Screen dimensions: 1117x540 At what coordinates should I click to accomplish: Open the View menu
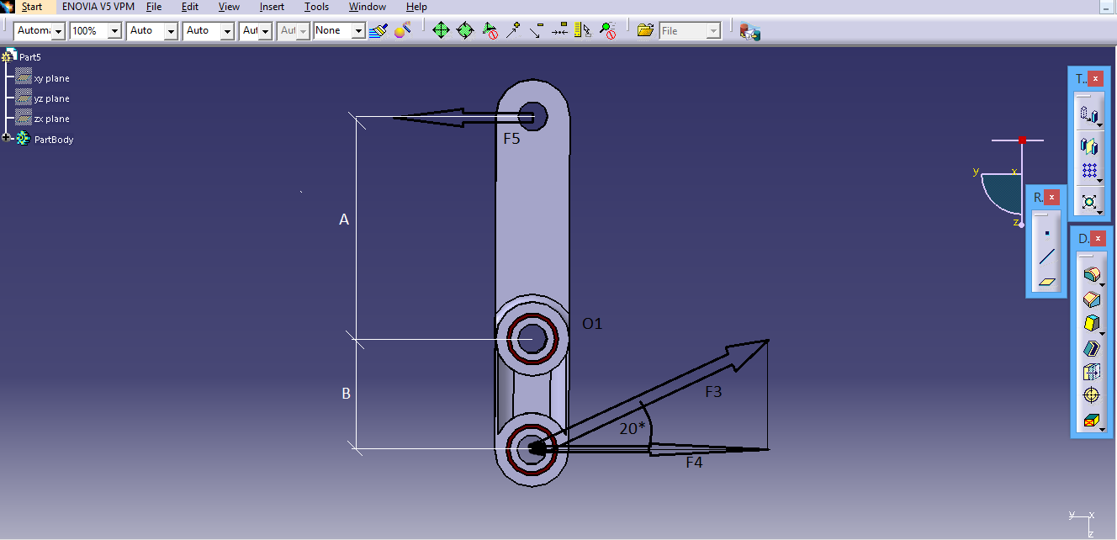coord(229,7)
